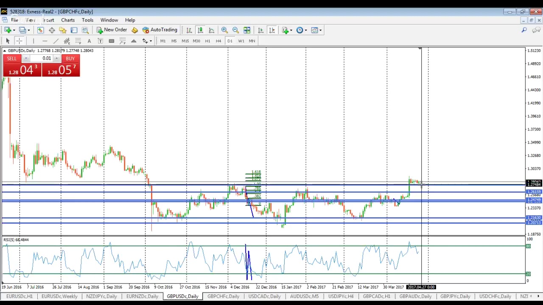Open the Strategy Tester icon
543x305 pixels.
85,30
